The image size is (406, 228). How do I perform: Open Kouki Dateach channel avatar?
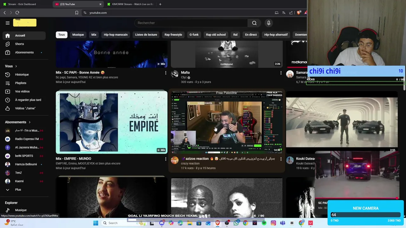point(290,160)
